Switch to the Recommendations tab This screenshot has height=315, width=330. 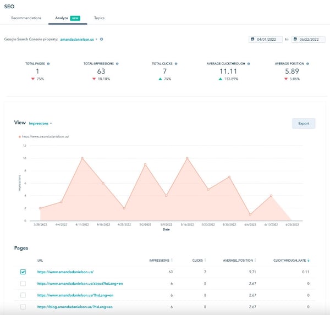(x=26, y=18)
